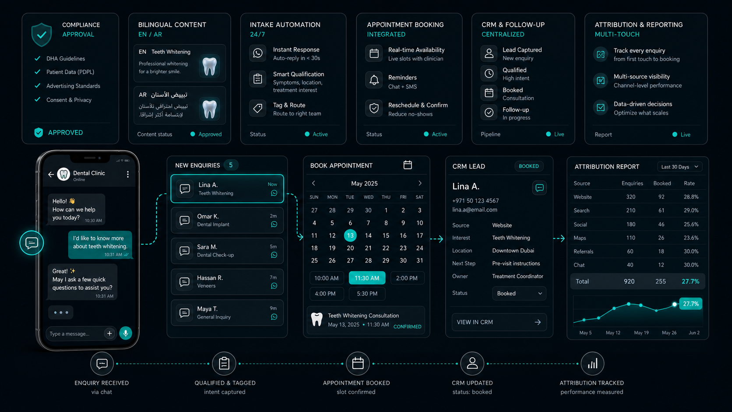This screenshot has height=412, width=732.
Task: Click the calendar icon in Book Appointment header
Action: tap(408, 165)
